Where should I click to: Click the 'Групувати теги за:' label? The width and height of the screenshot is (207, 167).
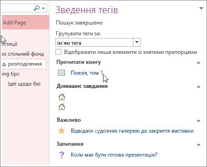click(x=78, y=33)
